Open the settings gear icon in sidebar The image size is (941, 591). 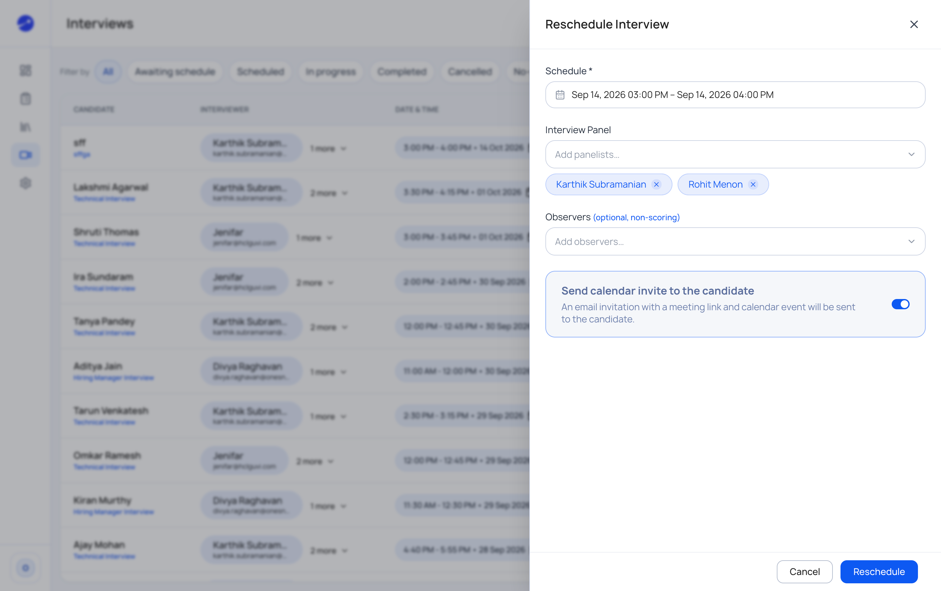click(x=25, y=183)
